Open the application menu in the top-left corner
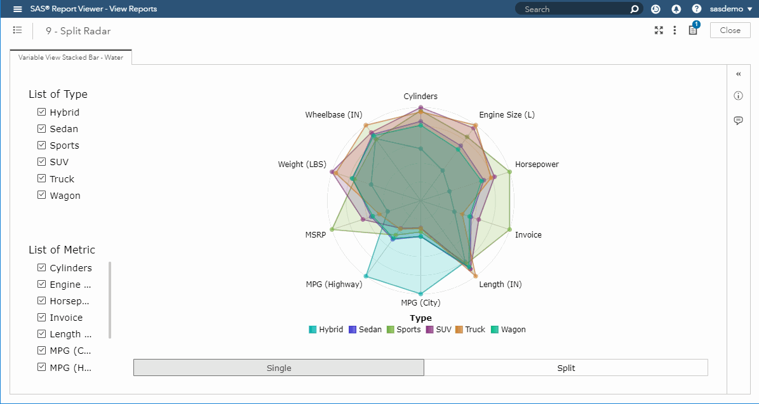The image size is (759, 404). point(17,9)
